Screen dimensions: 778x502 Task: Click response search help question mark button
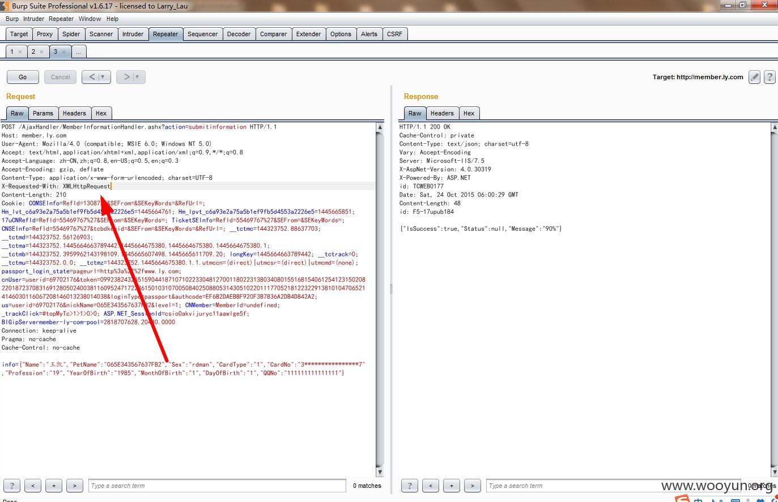(410, 486)
